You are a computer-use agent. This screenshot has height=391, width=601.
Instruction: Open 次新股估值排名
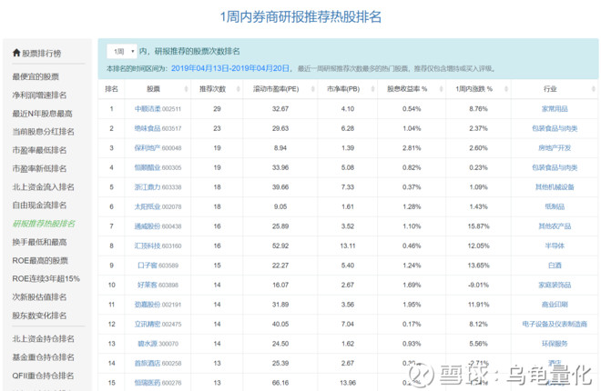[x=39, y=296]
